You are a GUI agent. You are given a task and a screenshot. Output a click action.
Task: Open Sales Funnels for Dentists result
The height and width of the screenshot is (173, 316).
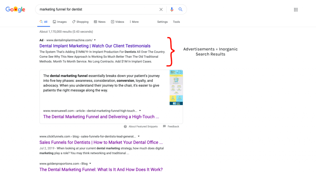pyautogui.click(x=101, y=142)
